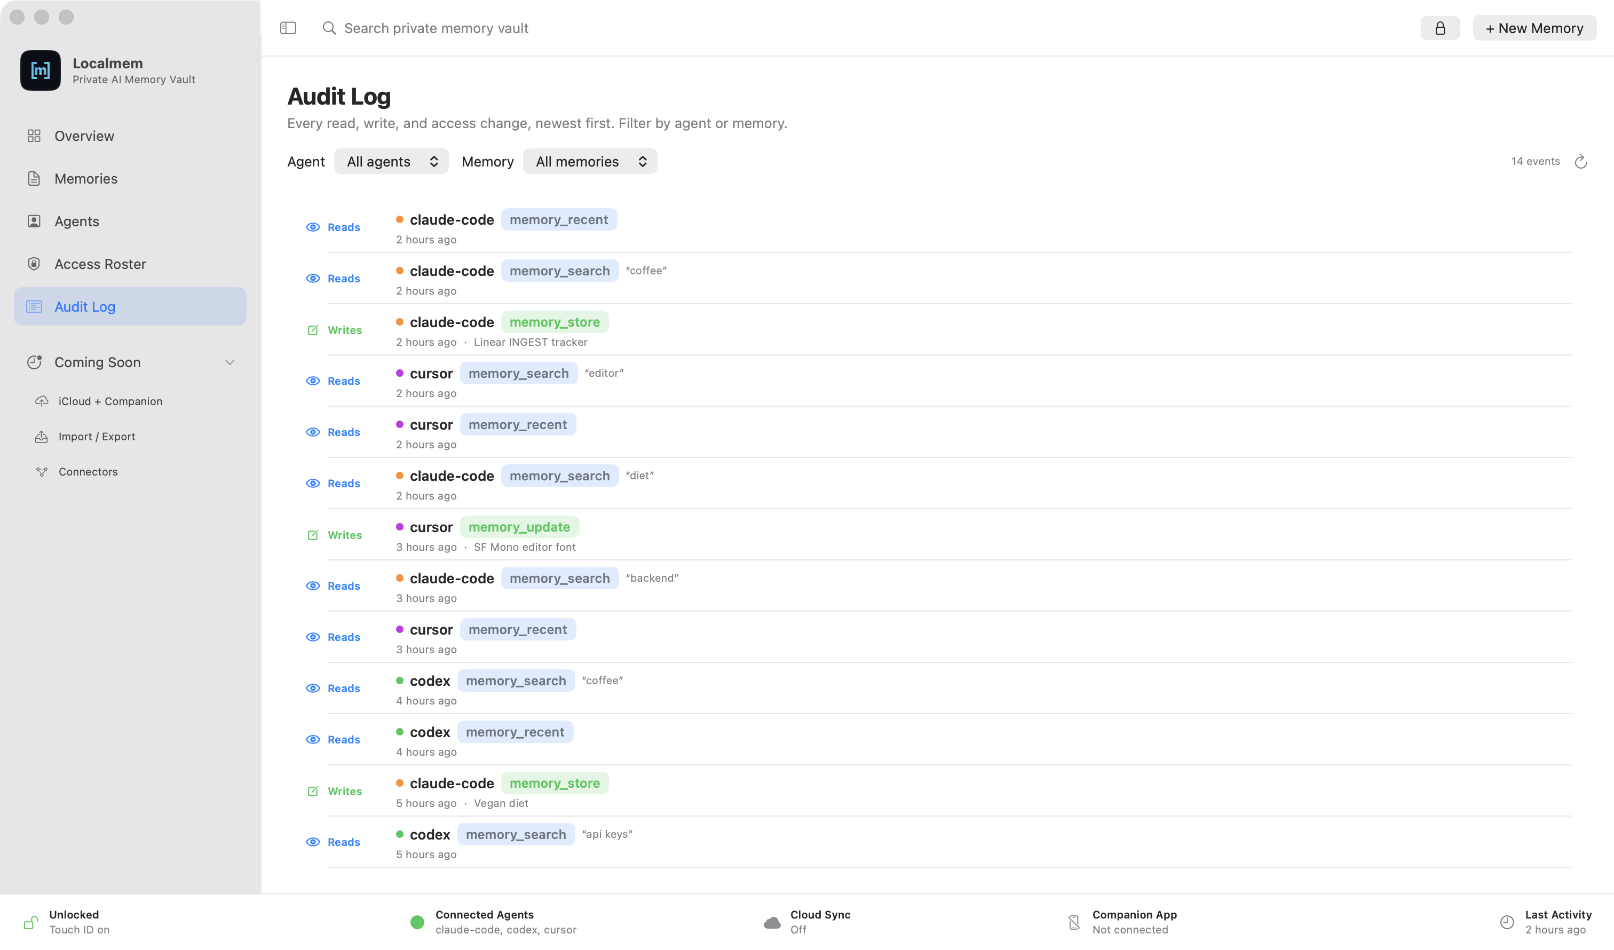Click the memory_update tag on the cursor row
Image resolution: width=1614 pixels, height=950 pixels.
(519, 527)
